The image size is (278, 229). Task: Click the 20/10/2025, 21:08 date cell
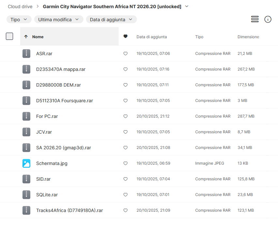tap(154, 148)
